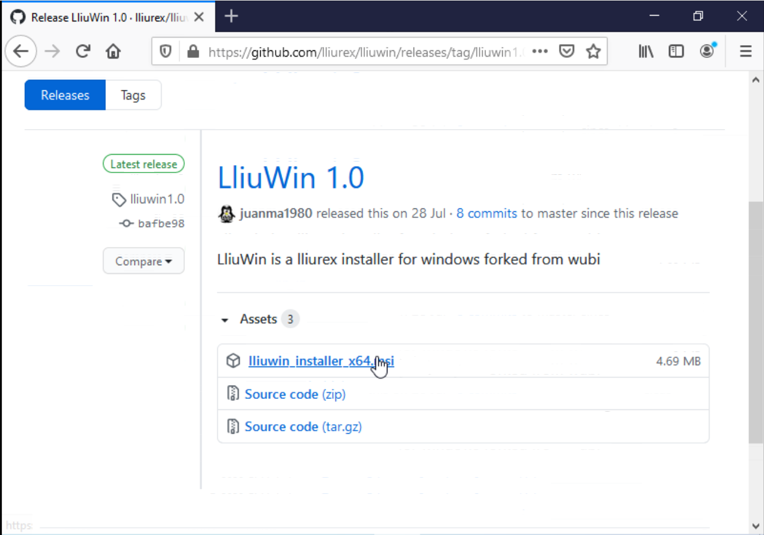Screen dimensions: 764x535
Task: Go back to the previous page
Action: point(21,52)
